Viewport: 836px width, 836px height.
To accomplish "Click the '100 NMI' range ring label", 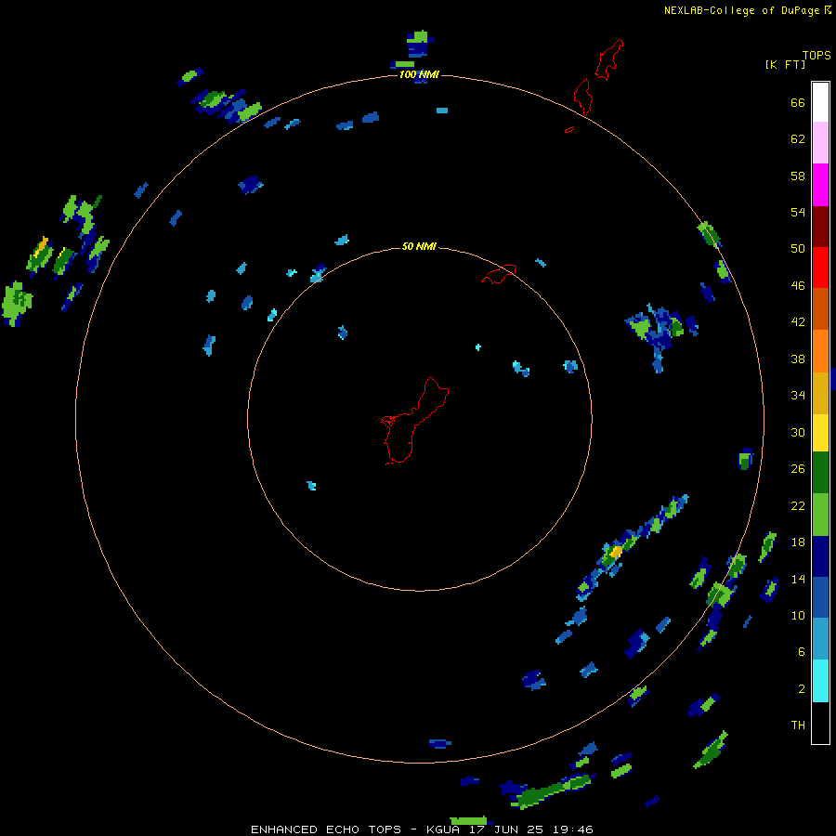I will (x=419, y=74).
